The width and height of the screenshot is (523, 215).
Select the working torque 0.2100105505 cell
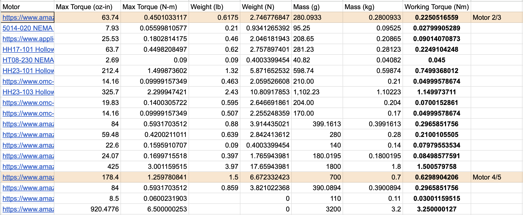click(x=437, y=135)
